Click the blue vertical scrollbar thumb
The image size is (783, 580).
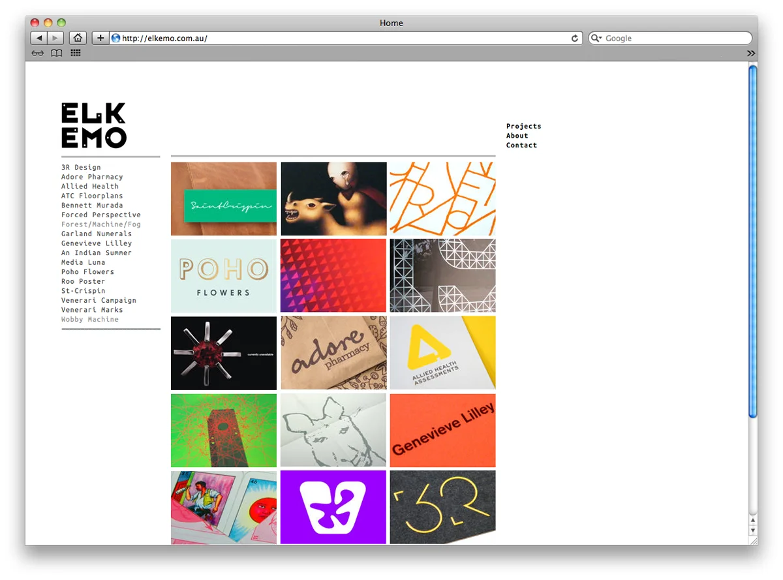click(752, 241)
